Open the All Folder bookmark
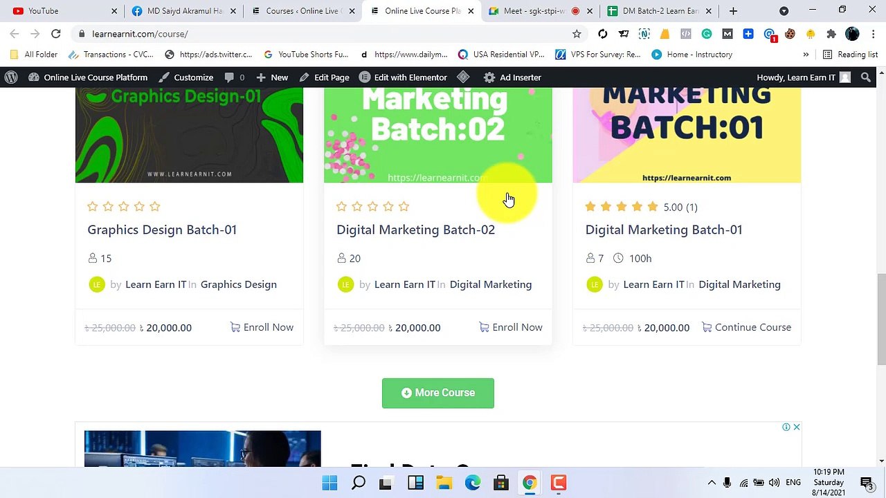 pyautogui.click(x=34, y=55)
